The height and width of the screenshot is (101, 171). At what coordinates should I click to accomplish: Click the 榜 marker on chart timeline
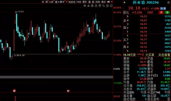pyautogui.click(x=14, y=91)
